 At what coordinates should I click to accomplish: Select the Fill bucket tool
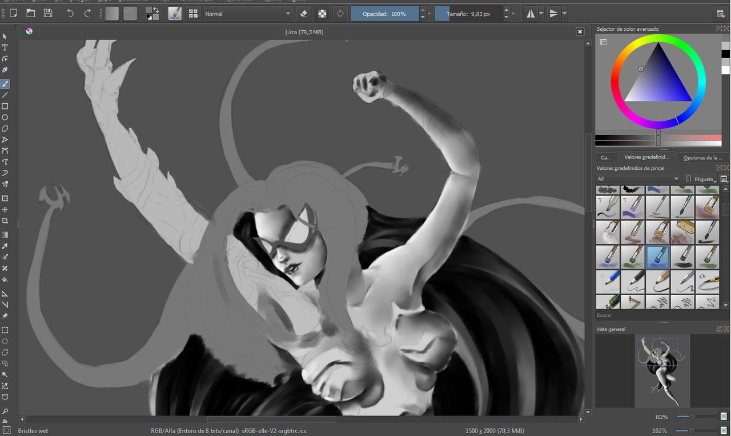click(x=5, y=280)
